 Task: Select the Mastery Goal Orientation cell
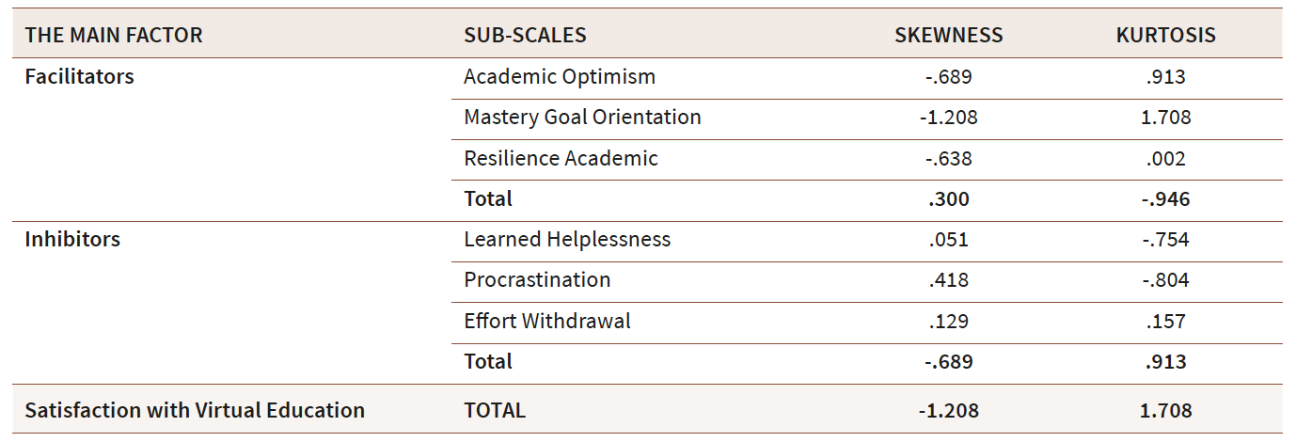(582, 118)
